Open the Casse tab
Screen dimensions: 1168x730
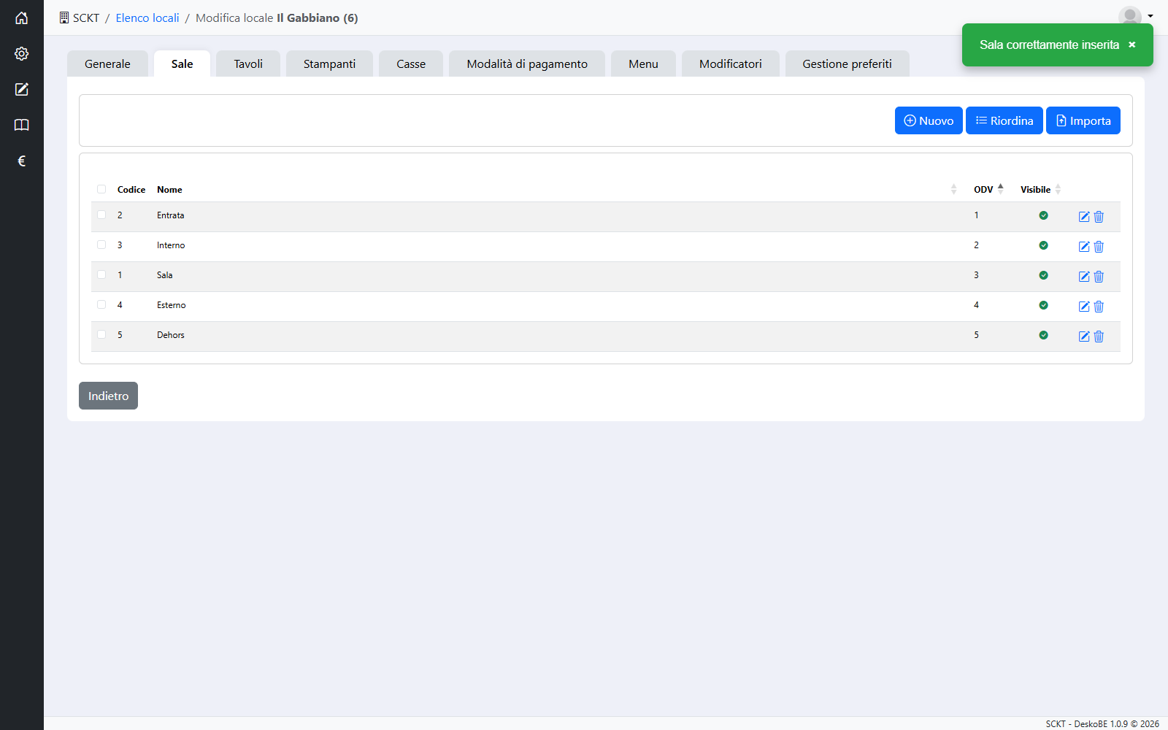411,64
